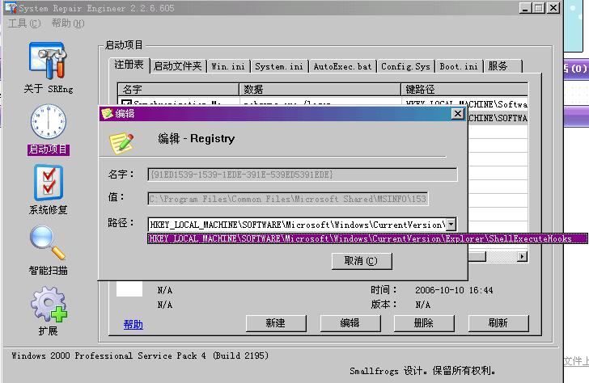Click the 取消 button in the edit dialog

click(362, 261)
